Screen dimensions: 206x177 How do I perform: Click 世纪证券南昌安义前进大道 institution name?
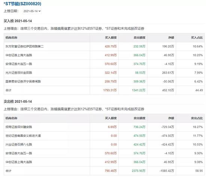pos(23,136)
